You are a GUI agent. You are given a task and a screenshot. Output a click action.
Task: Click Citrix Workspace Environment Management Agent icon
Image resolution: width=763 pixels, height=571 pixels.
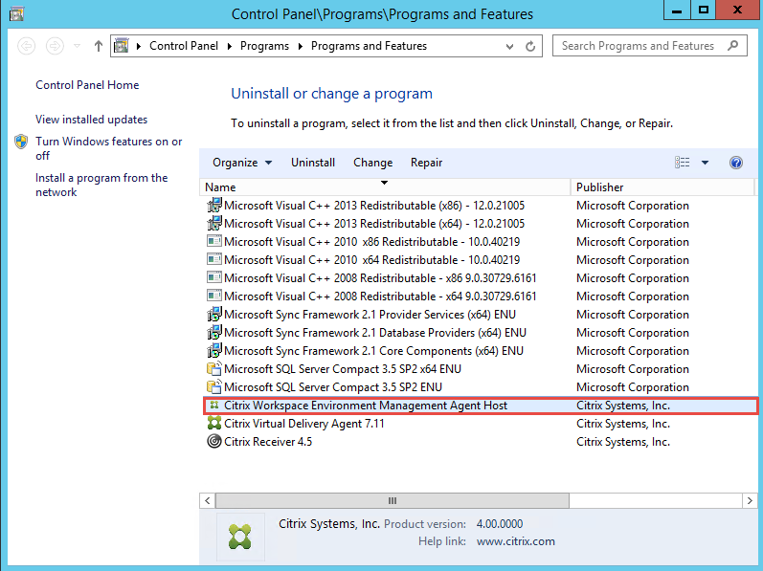pos(214,405)
